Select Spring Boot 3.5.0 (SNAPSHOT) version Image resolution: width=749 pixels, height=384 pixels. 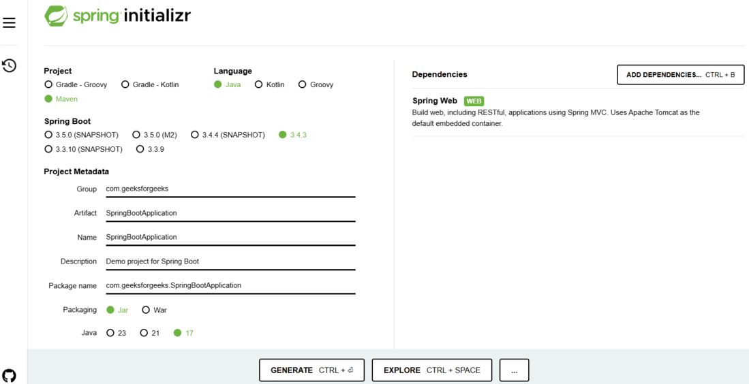[48, 135]
